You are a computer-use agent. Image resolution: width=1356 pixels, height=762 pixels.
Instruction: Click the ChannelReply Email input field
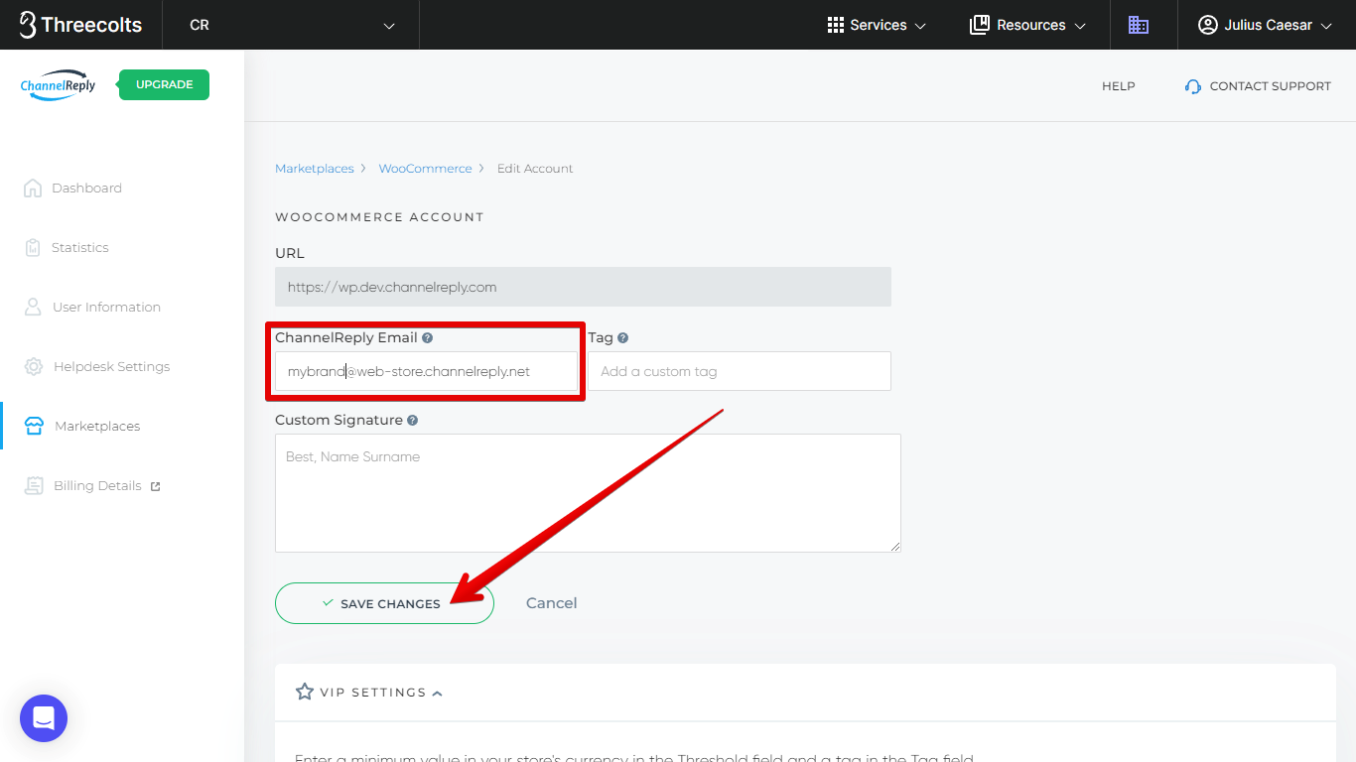[x=426, y=371]
